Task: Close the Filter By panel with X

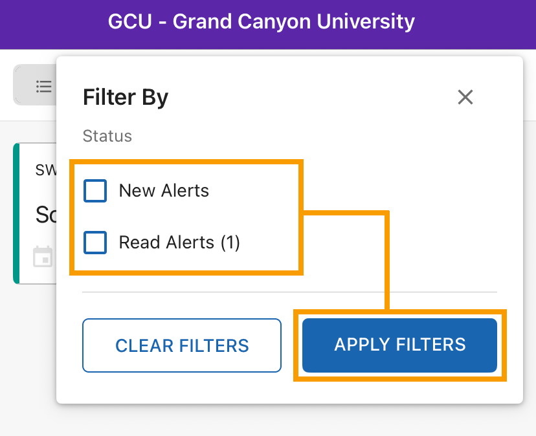Action: tap(465, 97)
